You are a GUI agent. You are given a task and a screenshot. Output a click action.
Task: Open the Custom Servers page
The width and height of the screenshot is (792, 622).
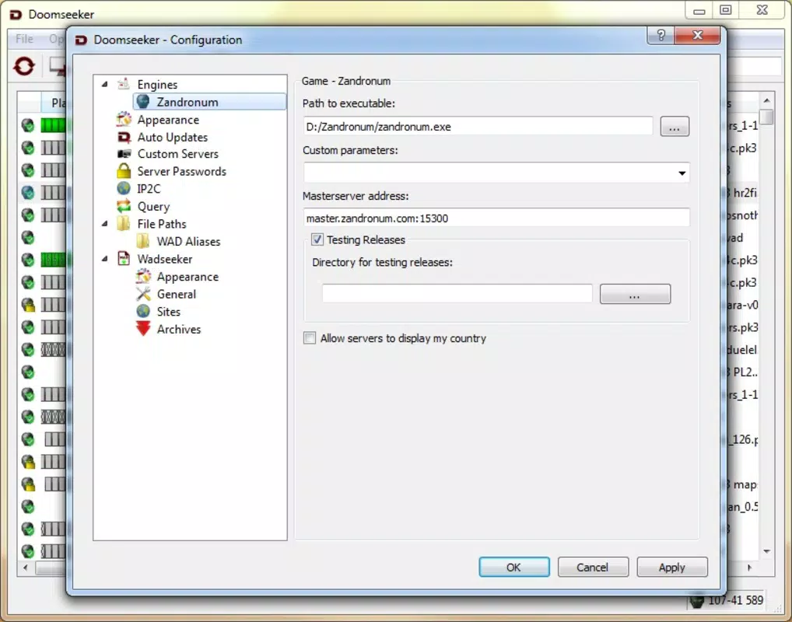tap(178, 154)
